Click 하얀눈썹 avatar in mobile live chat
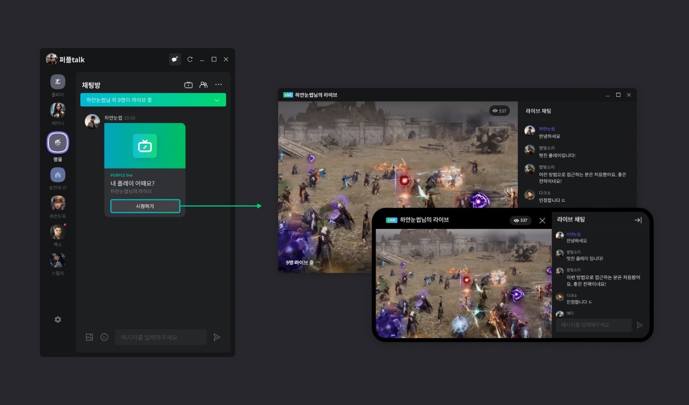 coord(560,236)
